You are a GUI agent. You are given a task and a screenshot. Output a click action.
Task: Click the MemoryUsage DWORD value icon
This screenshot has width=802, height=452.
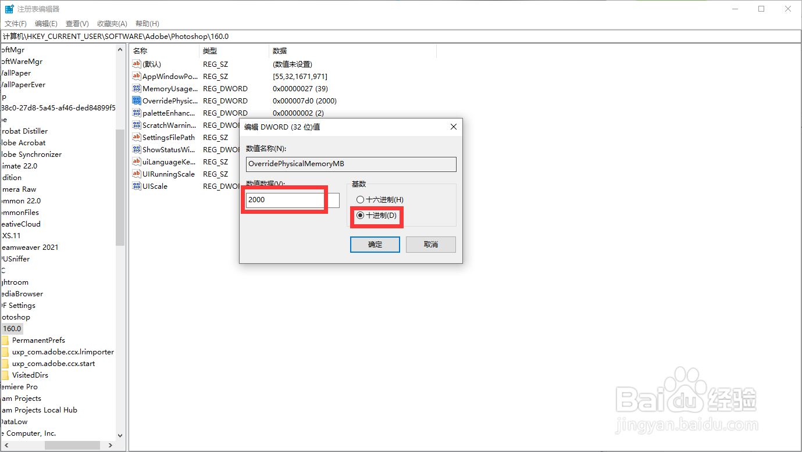[x=137, y=88]
